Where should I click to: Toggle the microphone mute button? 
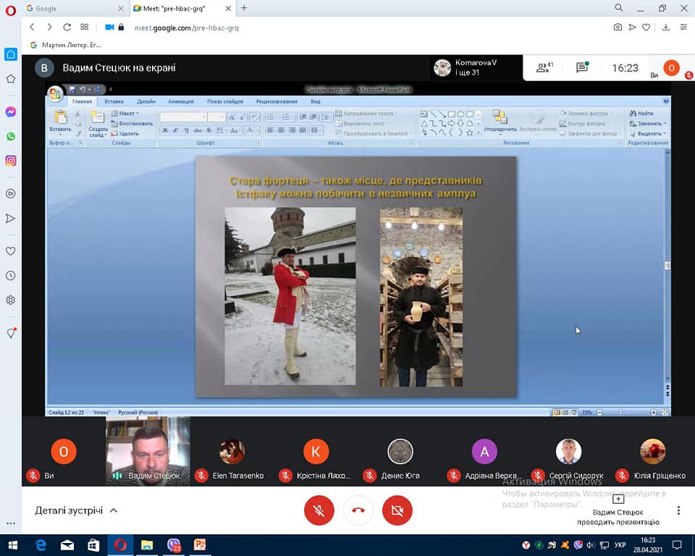(x=319, y=510)
